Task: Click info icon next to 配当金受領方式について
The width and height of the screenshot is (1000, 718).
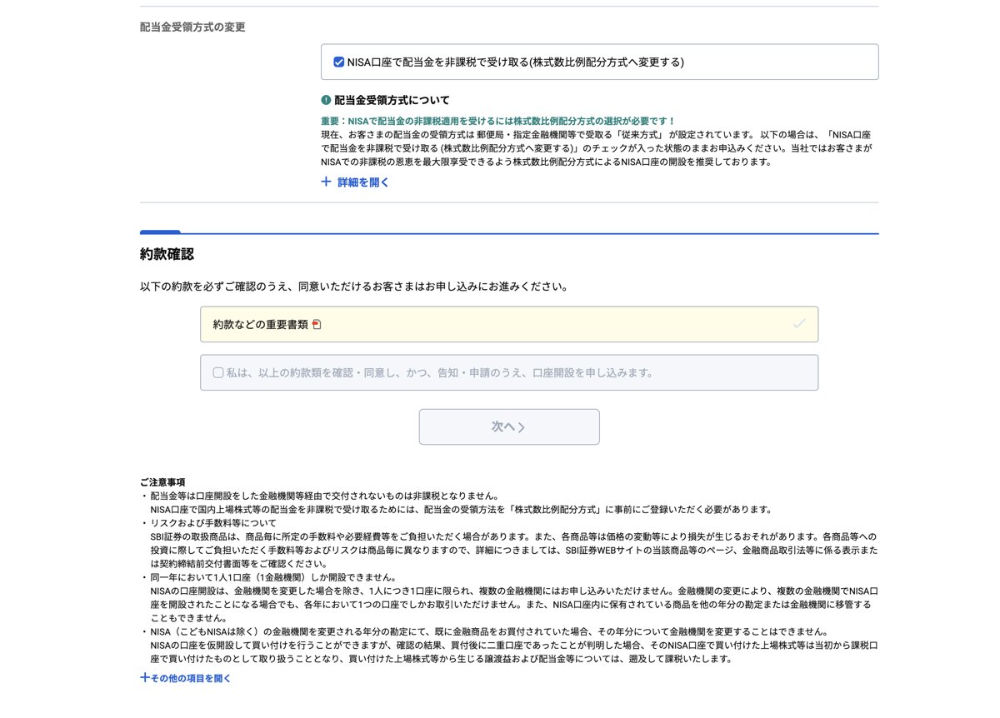Action: pos(326,100)
